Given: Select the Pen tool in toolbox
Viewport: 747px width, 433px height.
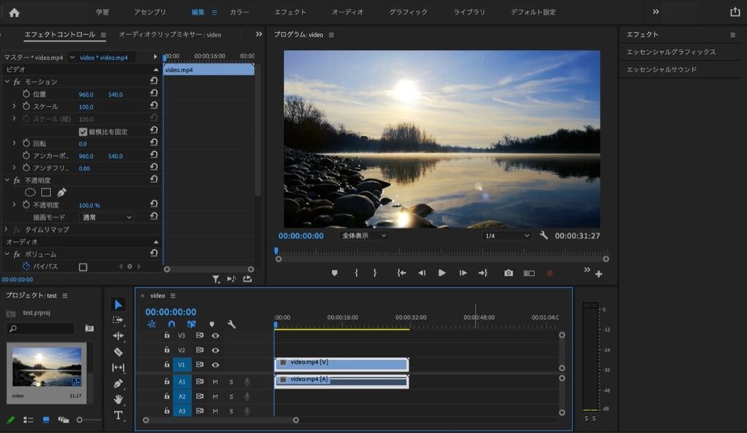Looking at the screenshot, I should click(x=118, y=383).
